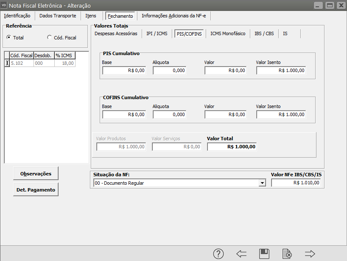The height and width of the screenshot is (261, 347).
Task: Select the Total reference radio button
Action: [8, 38]
